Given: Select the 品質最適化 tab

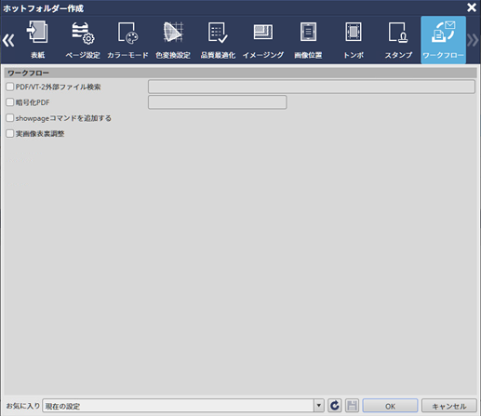Looking at the screenshot, I should tap(218, 40).
